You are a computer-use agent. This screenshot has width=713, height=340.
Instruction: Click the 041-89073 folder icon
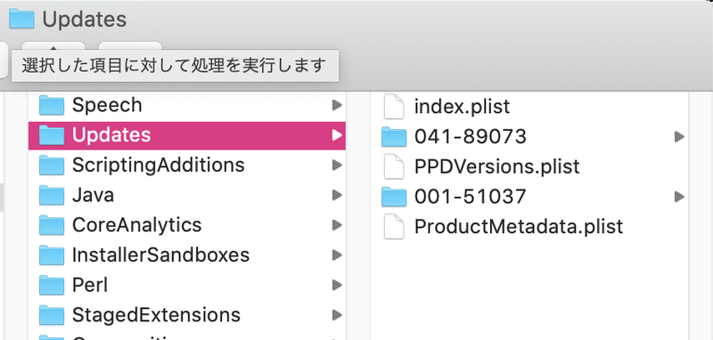(394, 136)
